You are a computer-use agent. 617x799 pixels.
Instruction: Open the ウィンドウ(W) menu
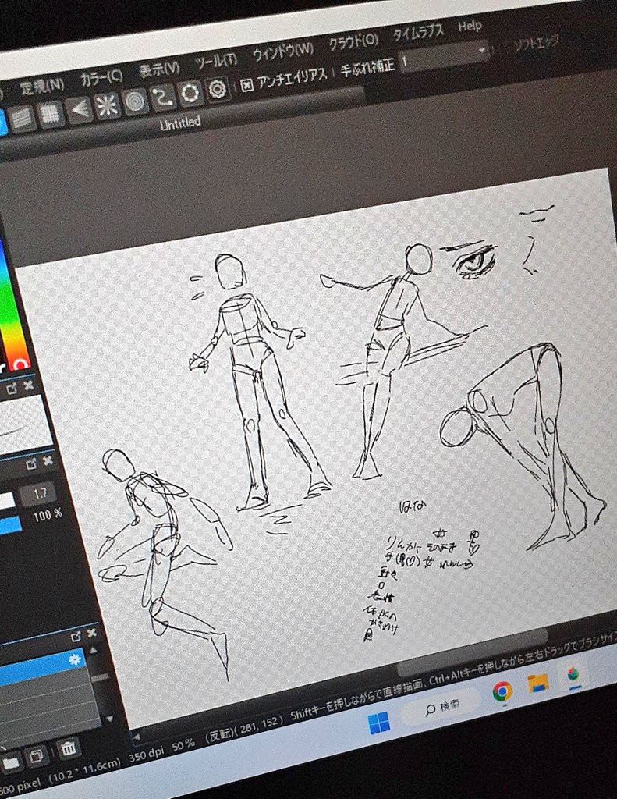[x=283, y=52]
